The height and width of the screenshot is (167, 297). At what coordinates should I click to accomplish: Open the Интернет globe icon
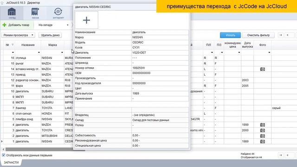(x=58, y=13)
